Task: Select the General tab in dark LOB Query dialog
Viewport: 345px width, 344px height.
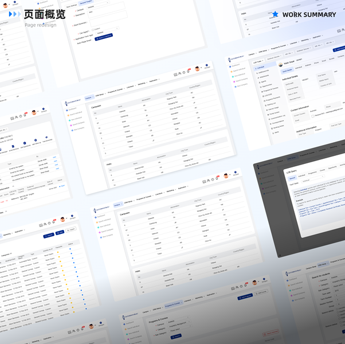Action: tap(292, 178)
